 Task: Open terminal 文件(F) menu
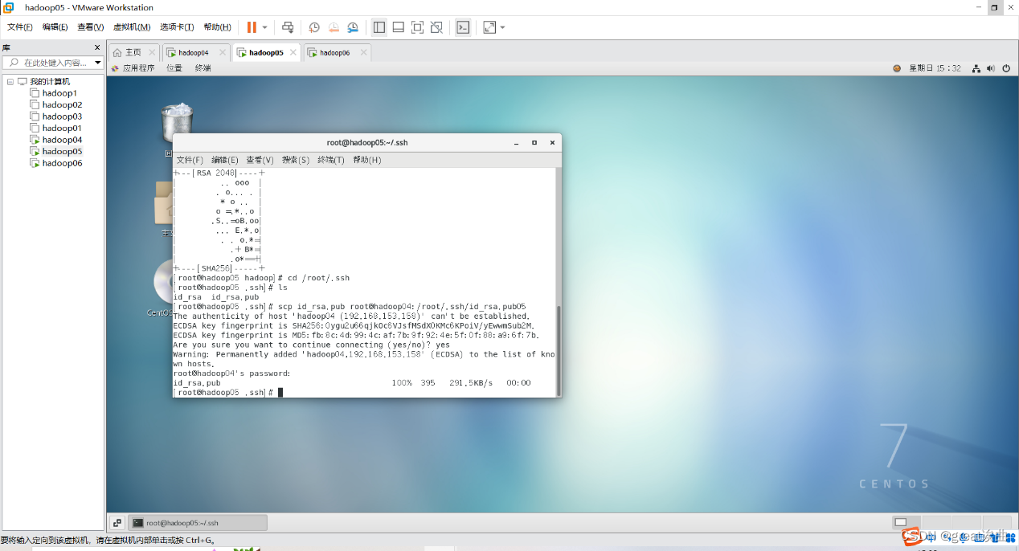190,160
